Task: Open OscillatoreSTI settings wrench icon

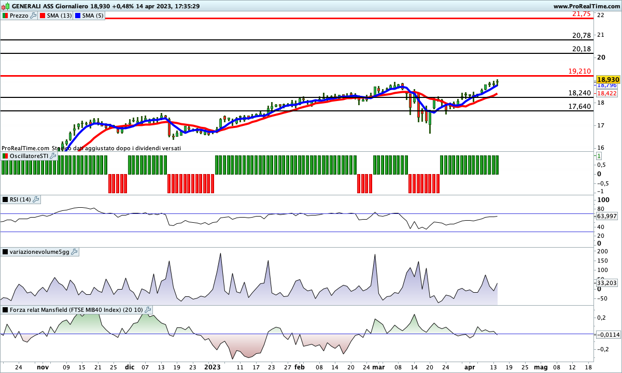Action: coord(53,156)
